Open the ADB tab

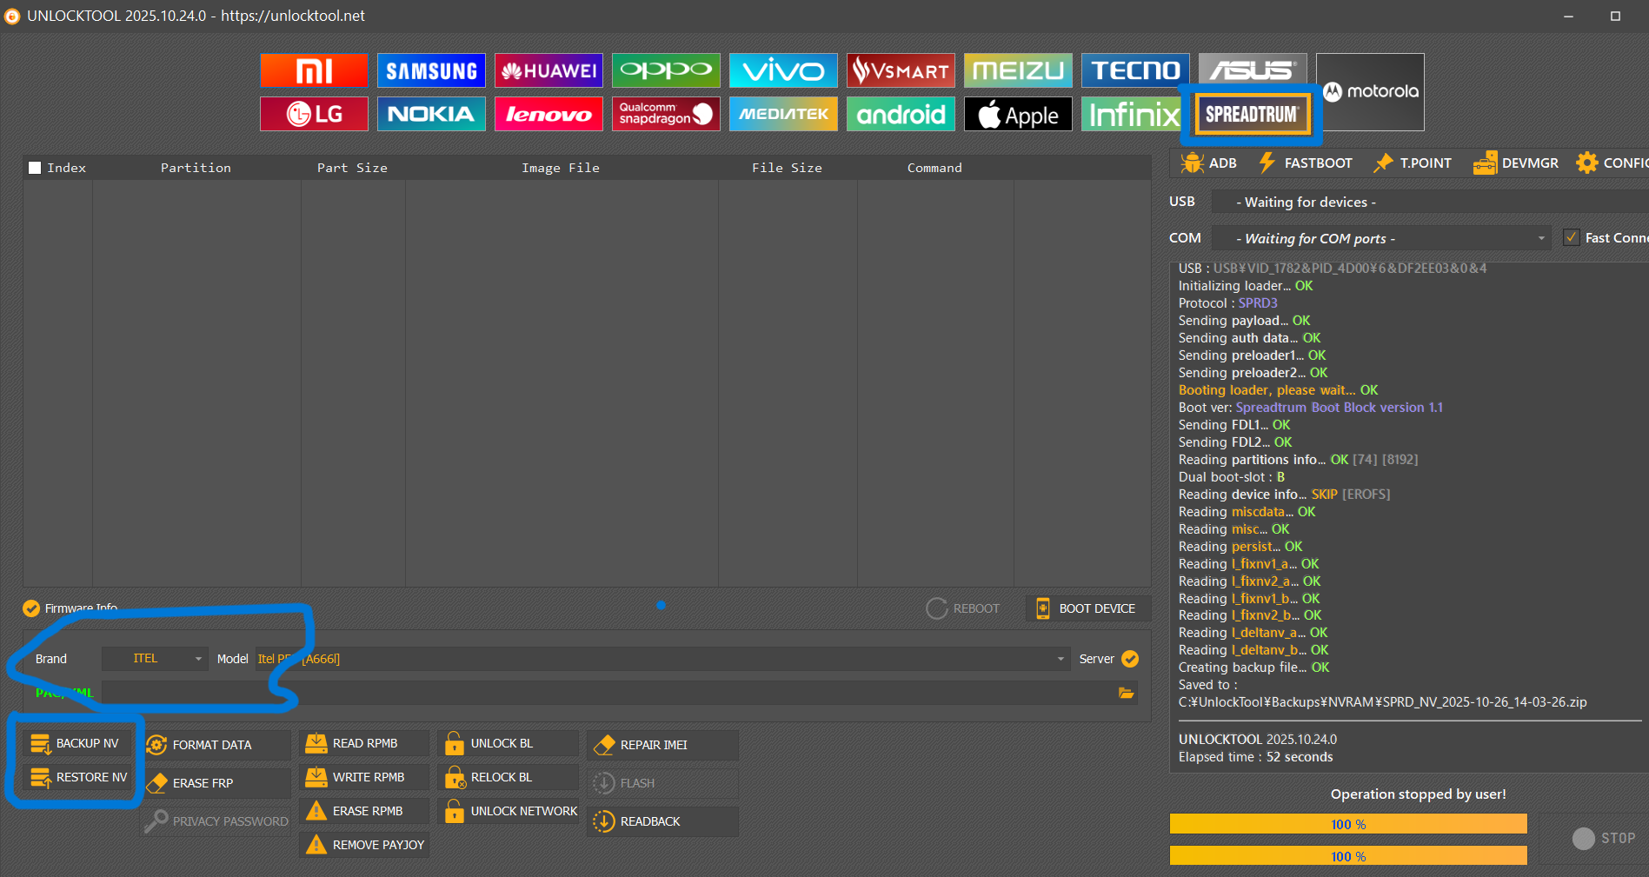(1209, 163)
